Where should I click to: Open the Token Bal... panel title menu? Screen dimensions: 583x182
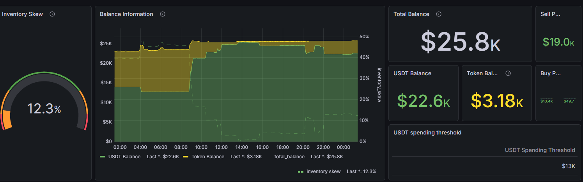coord(482,73)
